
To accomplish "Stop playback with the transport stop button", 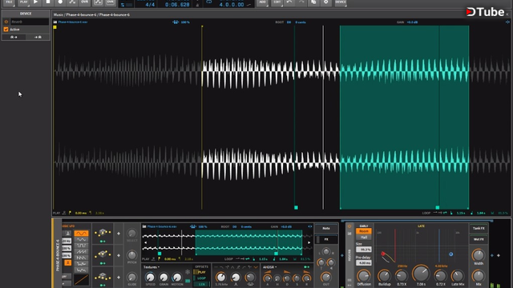I will click(x=48, y=2).
